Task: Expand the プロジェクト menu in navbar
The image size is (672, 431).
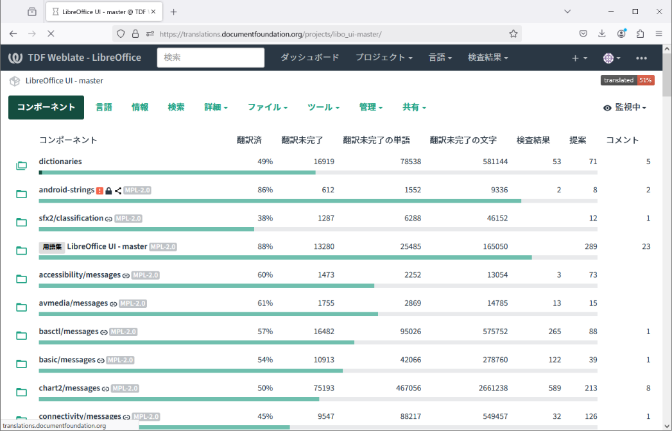Action: click(384, 58)
